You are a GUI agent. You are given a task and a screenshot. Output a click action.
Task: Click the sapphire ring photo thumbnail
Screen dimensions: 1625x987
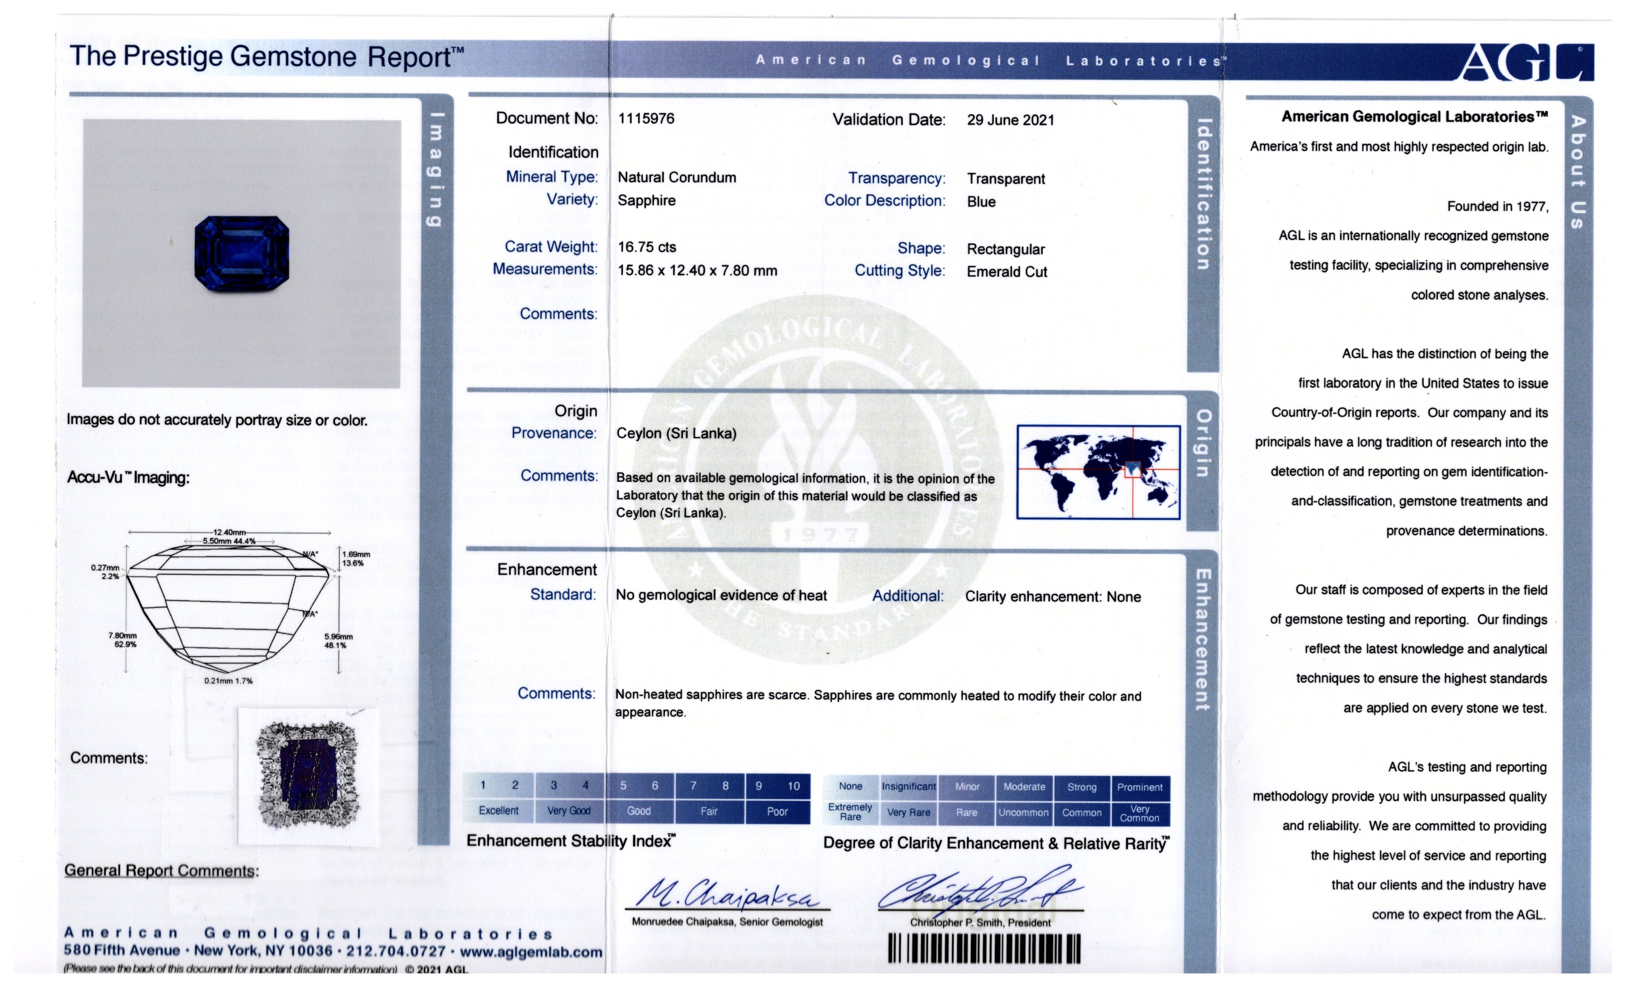click(308, 775)
